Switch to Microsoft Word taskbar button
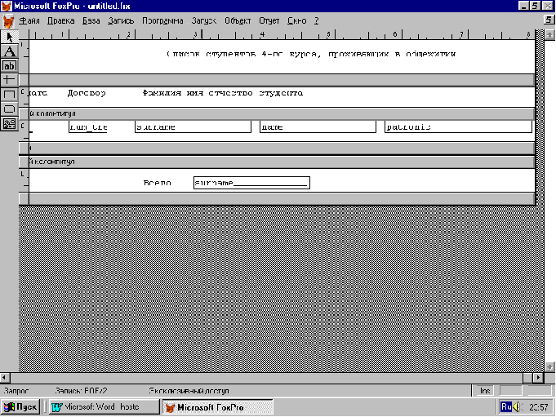This screenshot has height=417, width=556. [104, 407]
